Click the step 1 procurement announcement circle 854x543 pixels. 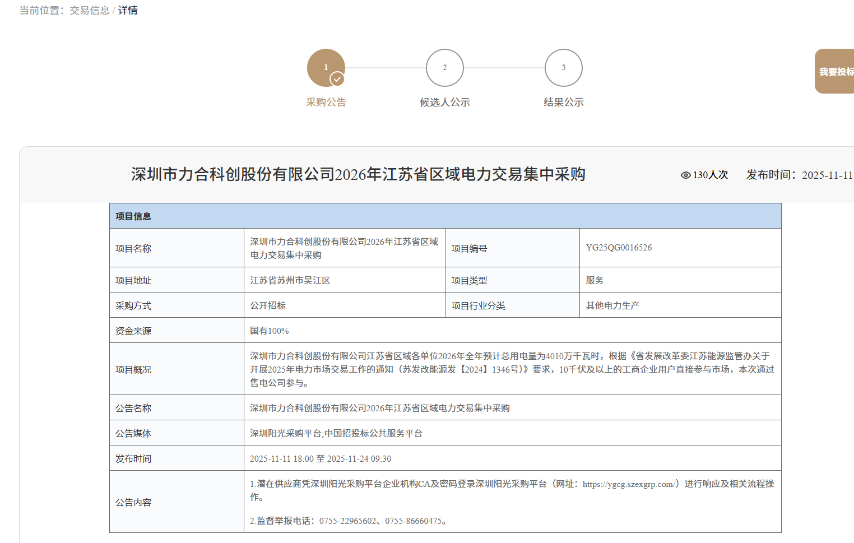tap(325, 67)
